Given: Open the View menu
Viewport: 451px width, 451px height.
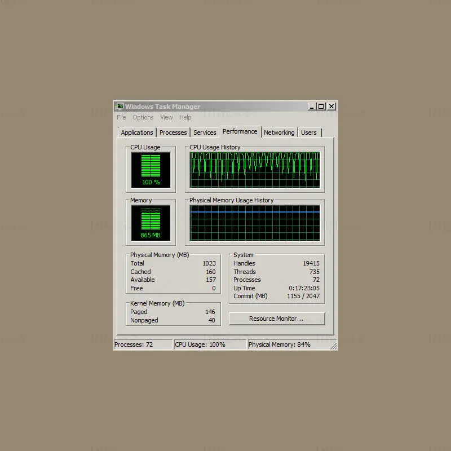Looking at the screenshot, I should (166, 117).
